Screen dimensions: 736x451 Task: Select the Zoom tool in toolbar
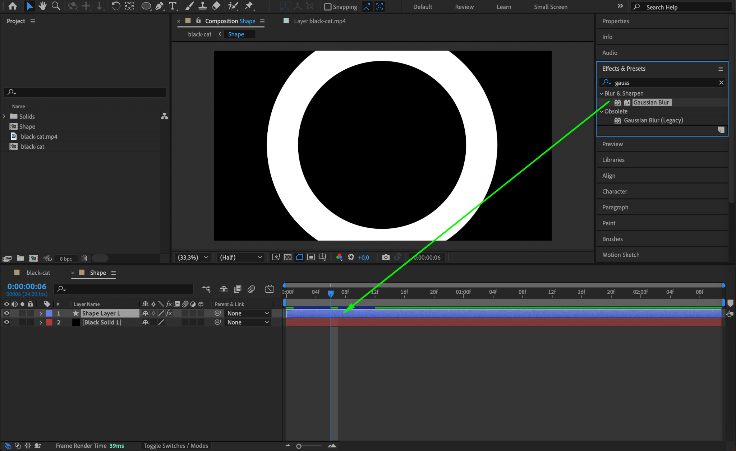pyautogui.click(x=56, y=6)
